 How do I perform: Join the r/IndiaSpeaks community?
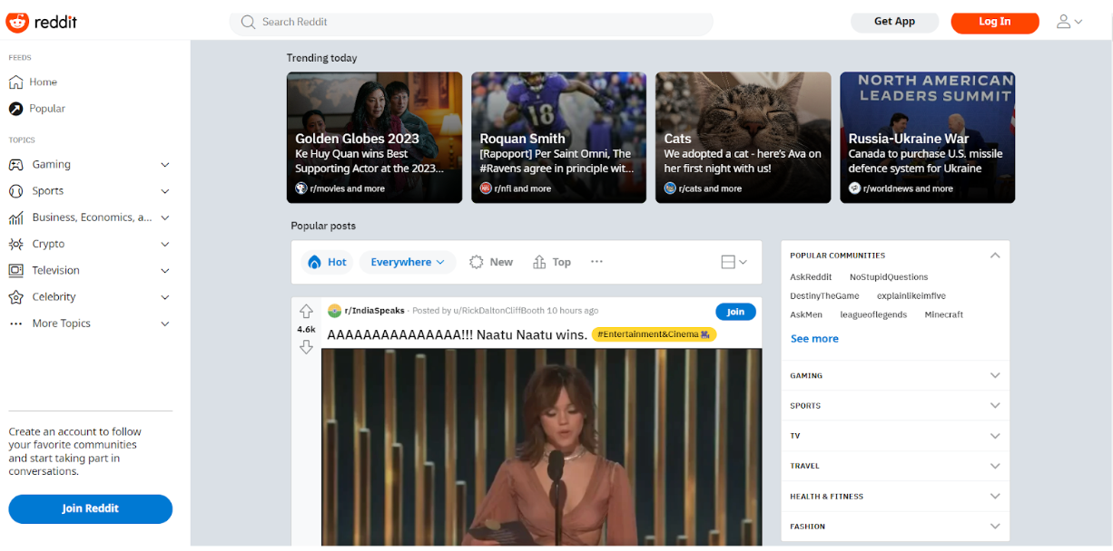tap(735, 312)
